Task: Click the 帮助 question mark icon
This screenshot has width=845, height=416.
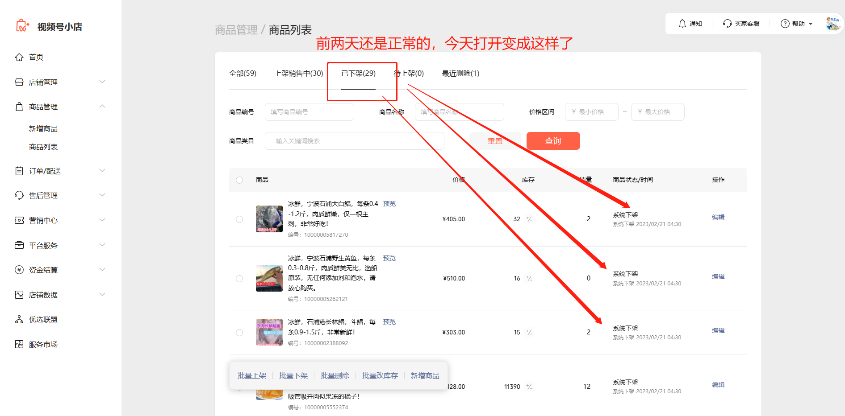Action: pos(785,24)
